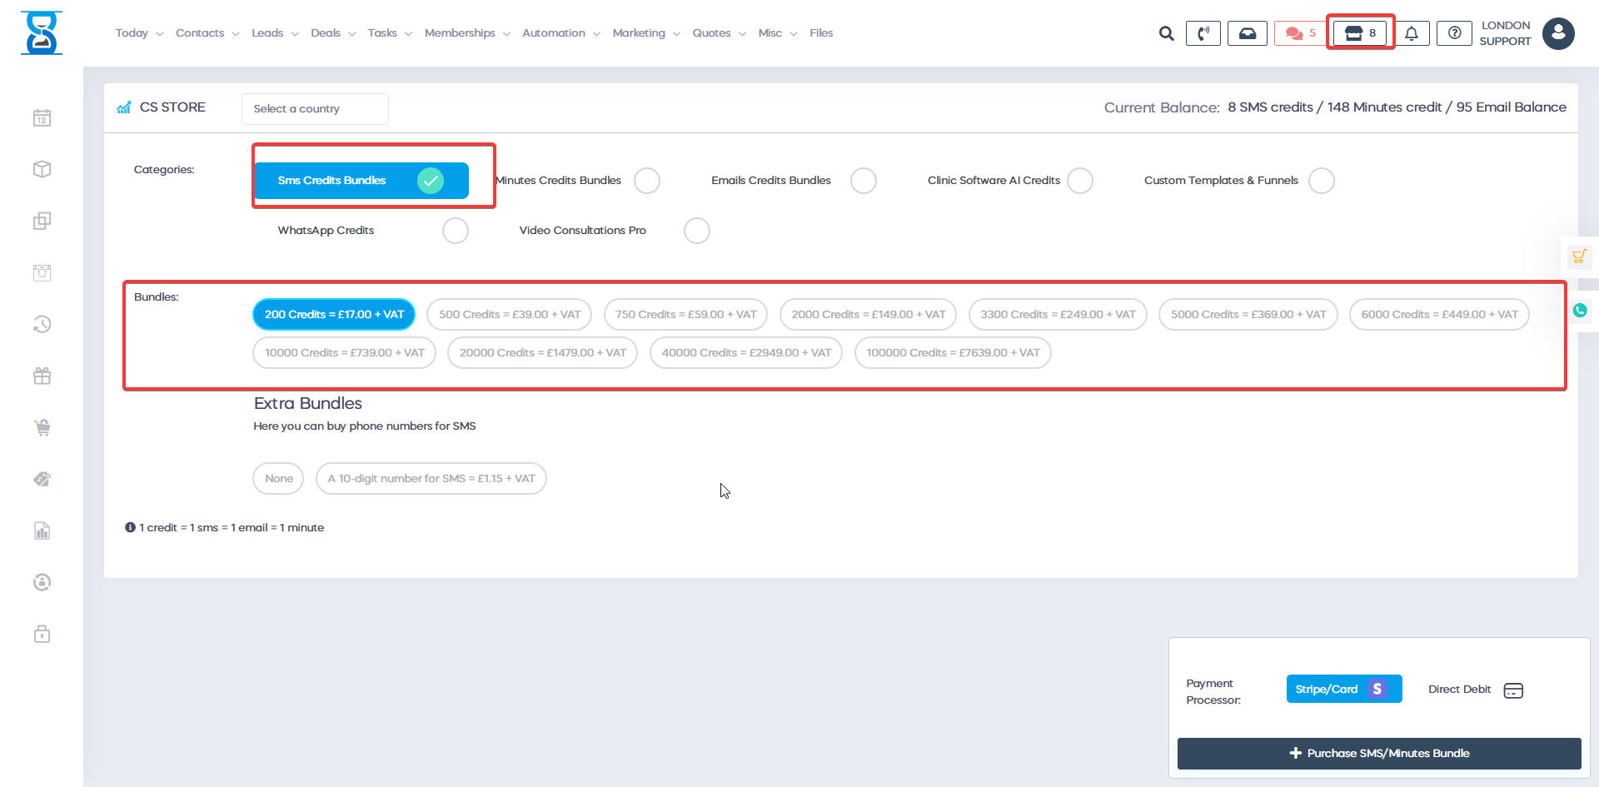Select the 500 Credits bundle
1599x787 pixels.
(509, 315)
